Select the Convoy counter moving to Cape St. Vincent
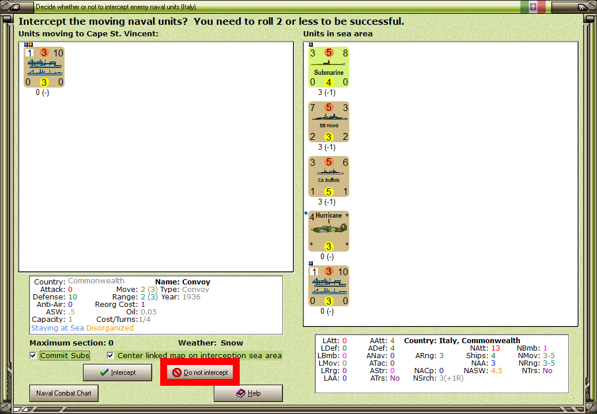597x414 pixels. 44,67
